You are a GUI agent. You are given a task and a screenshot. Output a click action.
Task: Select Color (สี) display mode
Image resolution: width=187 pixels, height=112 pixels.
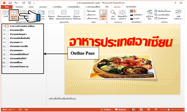point(133,11)
